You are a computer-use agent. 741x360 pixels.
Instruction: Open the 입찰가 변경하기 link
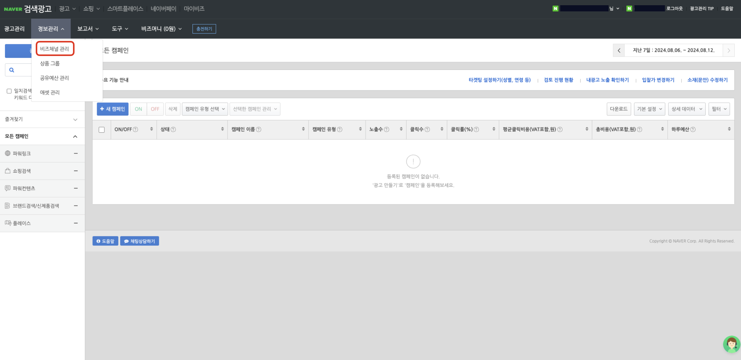(x=658, y=80)
